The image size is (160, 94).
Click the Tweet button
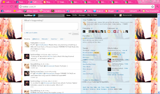(75, 33)
